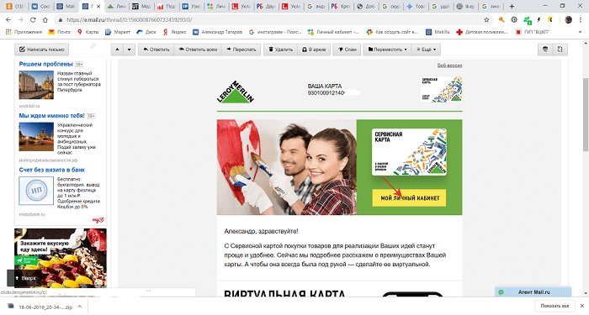Screen dimensions: 589x315
Task: Open the Карты bookmark
Action: pyautogui.click(x=88, y=32)
